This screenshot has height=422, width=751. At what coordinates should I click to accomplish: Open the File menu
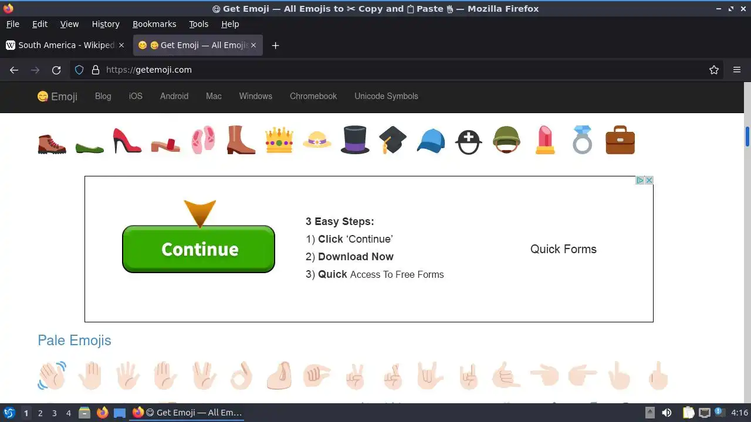[12, 24]
